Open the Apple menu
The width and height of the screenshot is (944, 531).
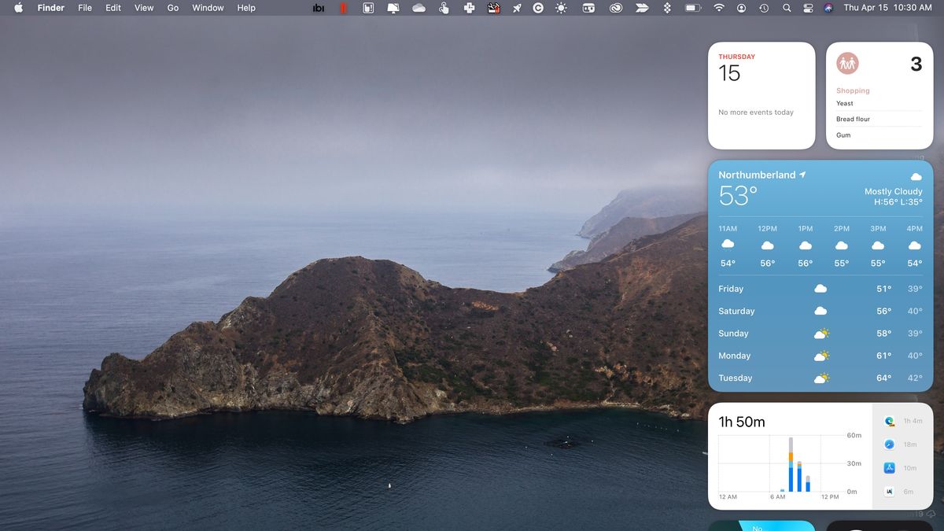point(17,8)
